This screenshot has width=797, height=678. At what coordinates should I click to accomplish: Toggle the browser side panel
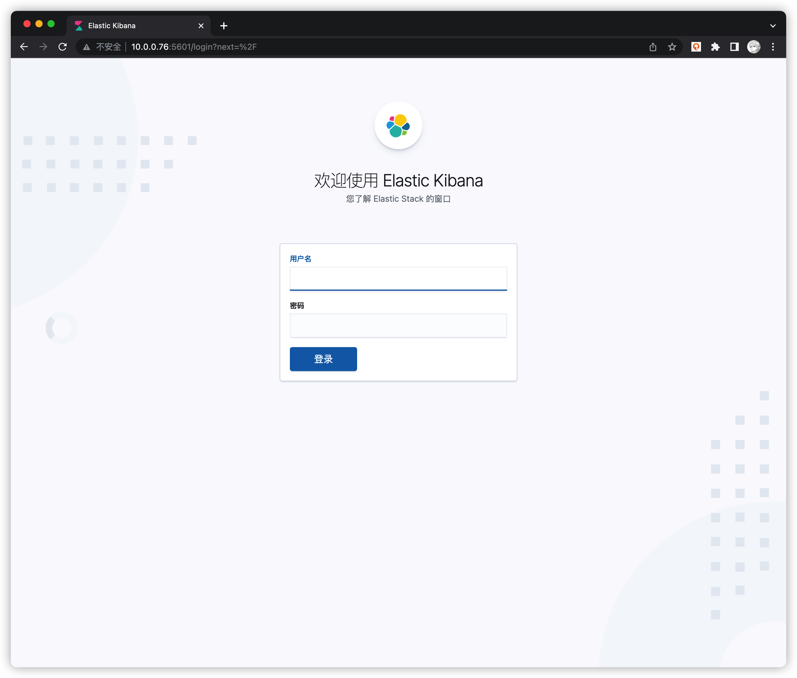[734, 47]
